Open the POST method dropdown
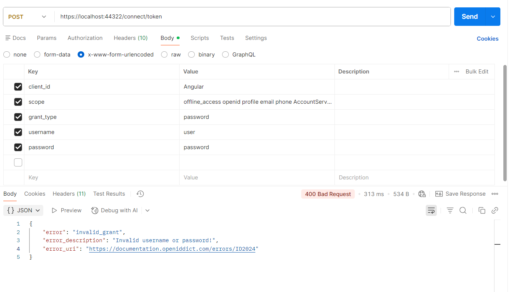510x292 pixels. 28,17
